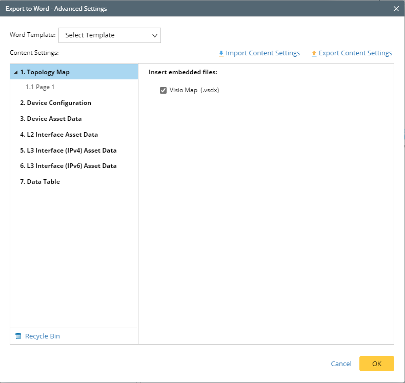Click the Export Content Settings link

point(355,53)
